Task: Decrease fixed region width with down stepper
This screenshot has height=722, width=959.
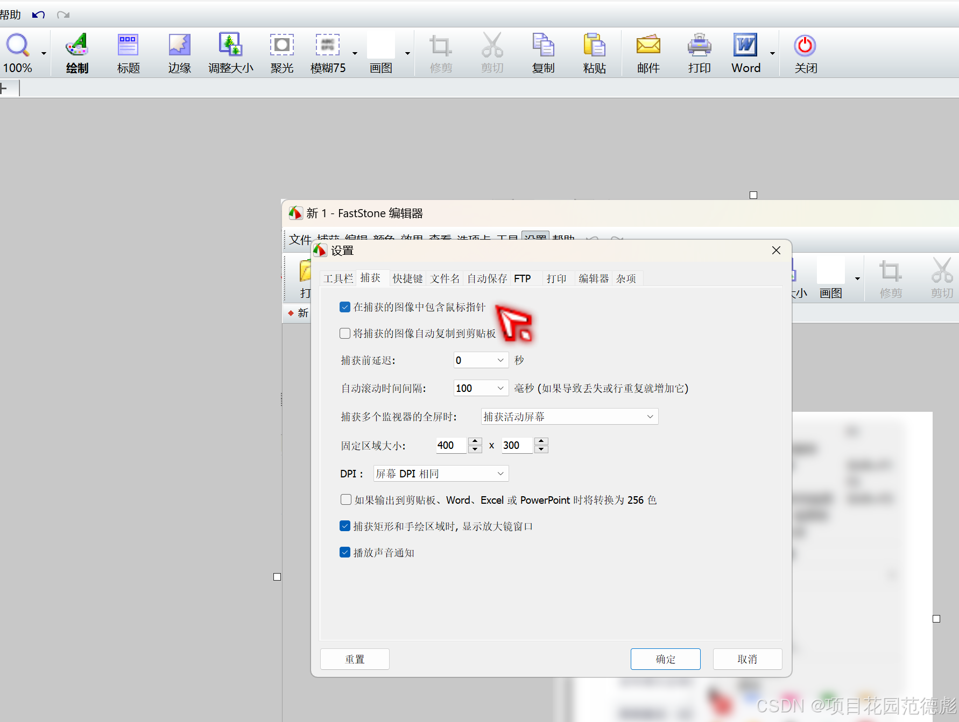Action: point(475,449)
